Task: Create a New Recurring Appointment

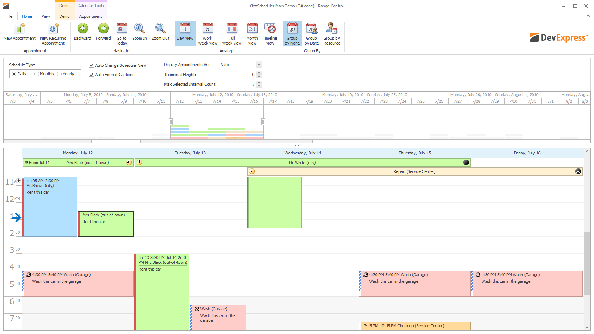Action: (53, 34)
